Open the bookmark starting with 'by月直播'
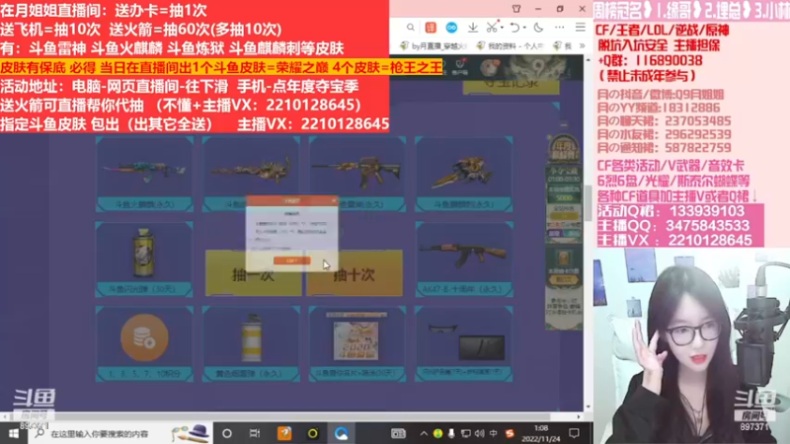This screenshot has height=444, width=790. tap(434, 45)
